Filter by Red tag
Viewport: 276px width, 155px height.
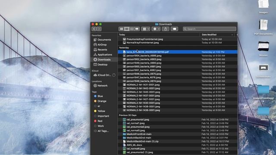click(x=100, y=121)
